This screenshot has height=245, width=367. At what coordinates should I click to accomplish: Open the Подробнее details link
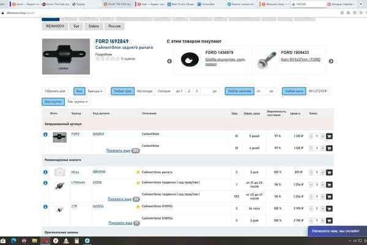tap(103, 55)
